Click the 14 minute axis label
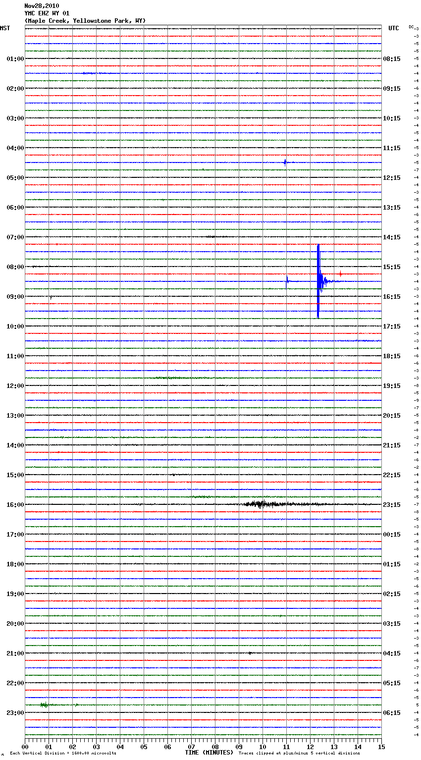 click(x=358, y=747)
